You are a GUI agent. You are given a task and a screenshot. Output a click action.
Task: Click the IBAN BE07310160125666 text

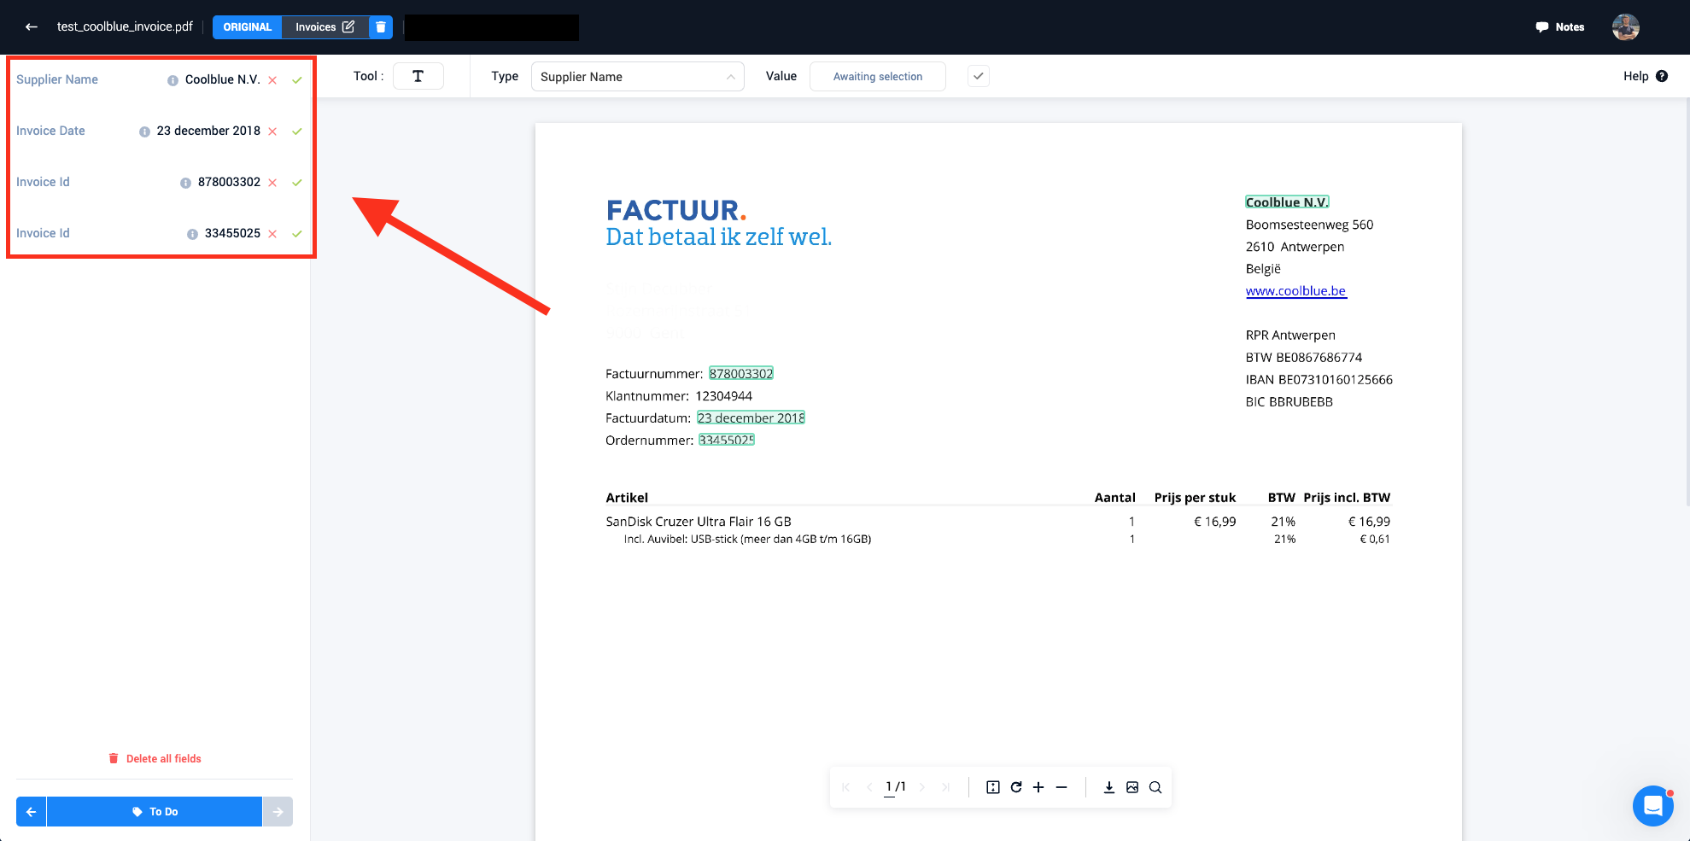[1319, 379]
